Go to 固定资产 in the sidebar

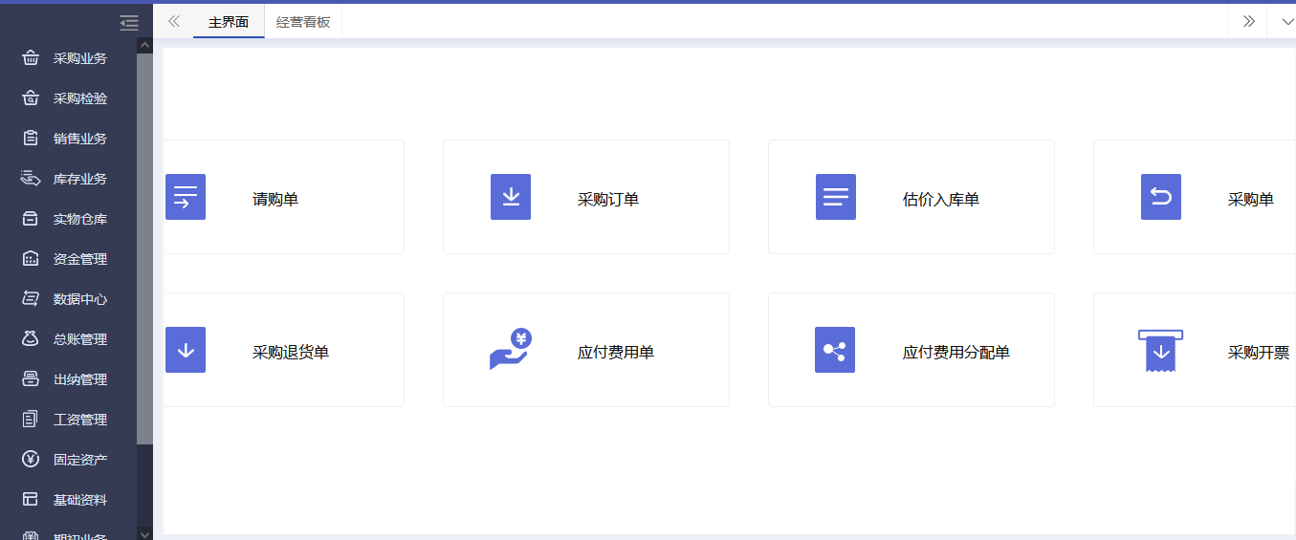pos(79,460)
